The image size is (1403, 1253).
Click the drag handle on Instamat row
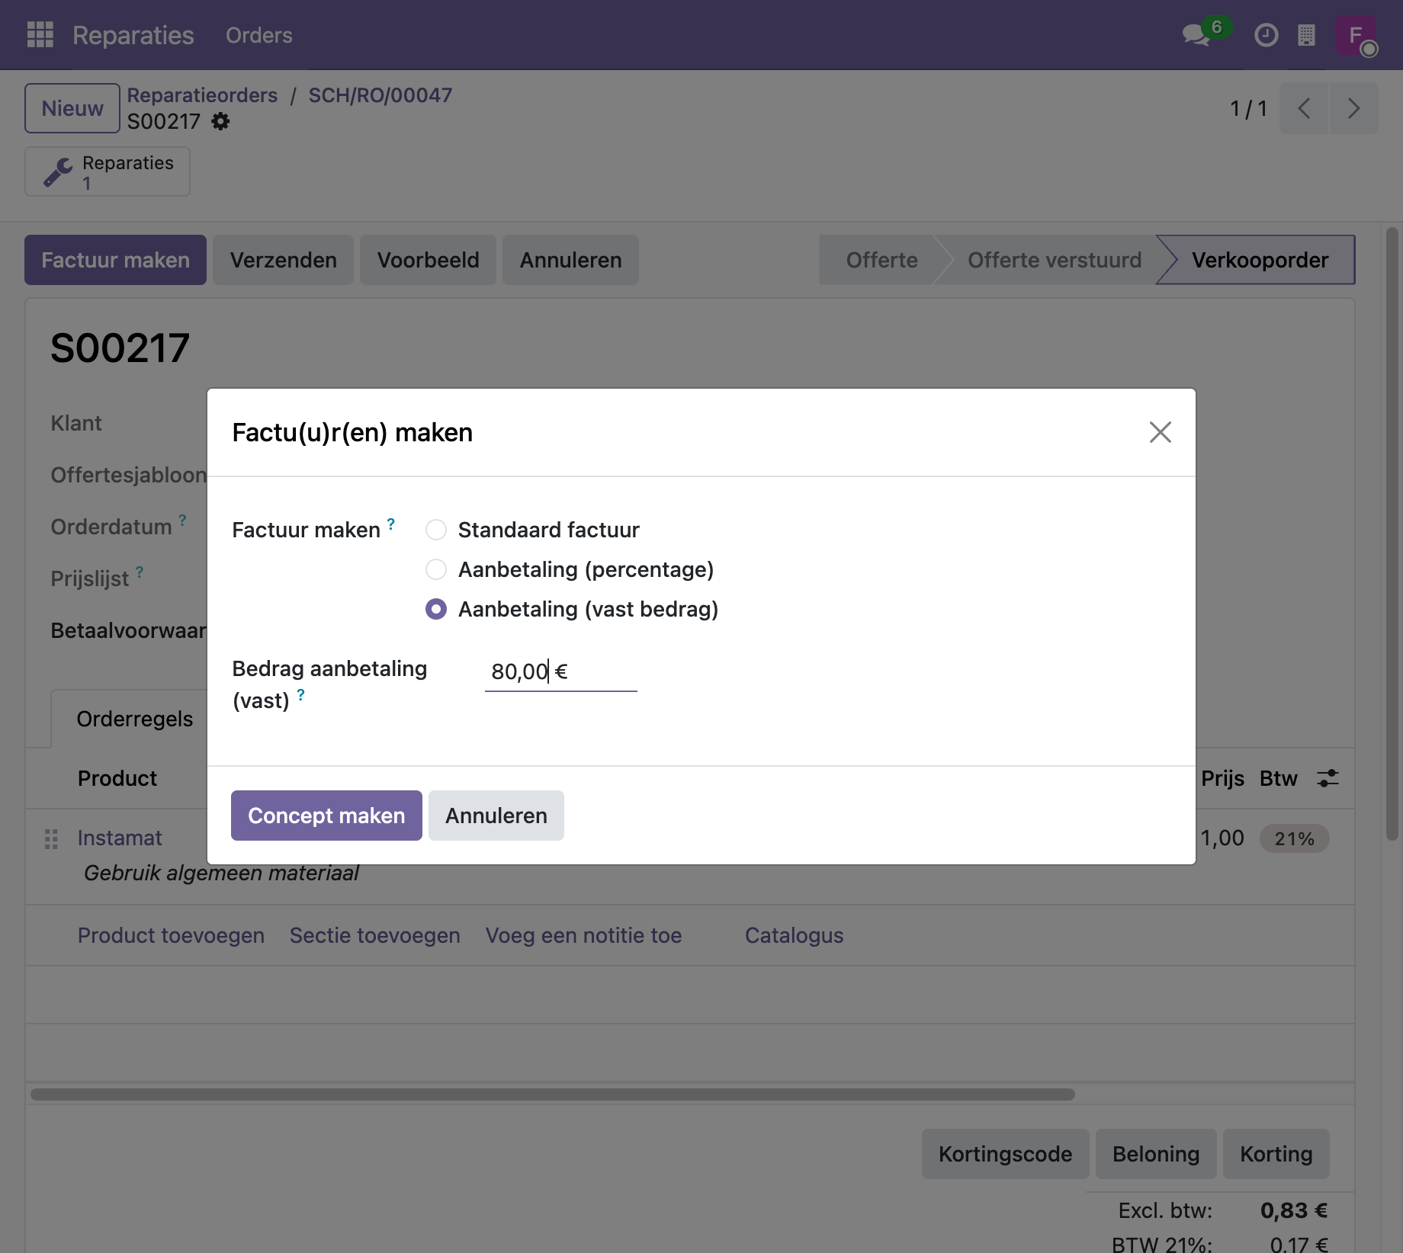point(51,838)
